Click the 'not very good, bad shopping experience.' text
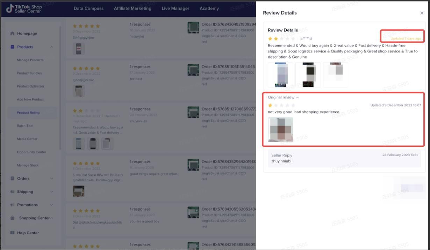 tap(304, 112)
